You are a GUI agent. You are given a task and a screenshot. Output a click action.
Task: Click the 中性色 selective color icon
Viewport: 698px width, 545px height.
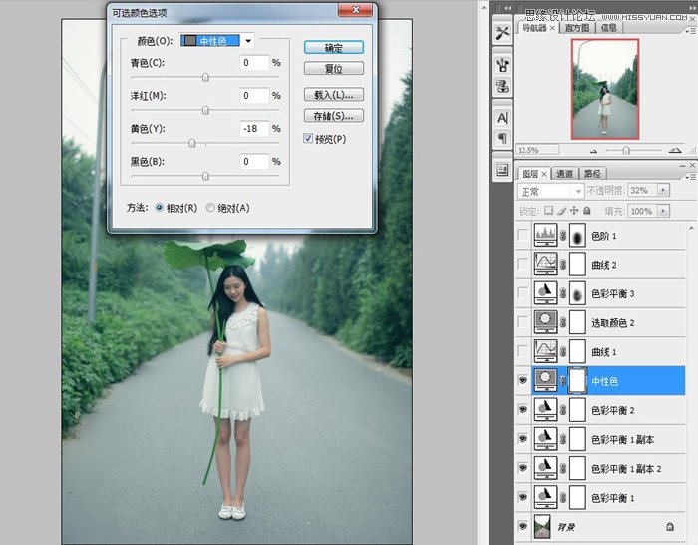[x=545, y=380]
